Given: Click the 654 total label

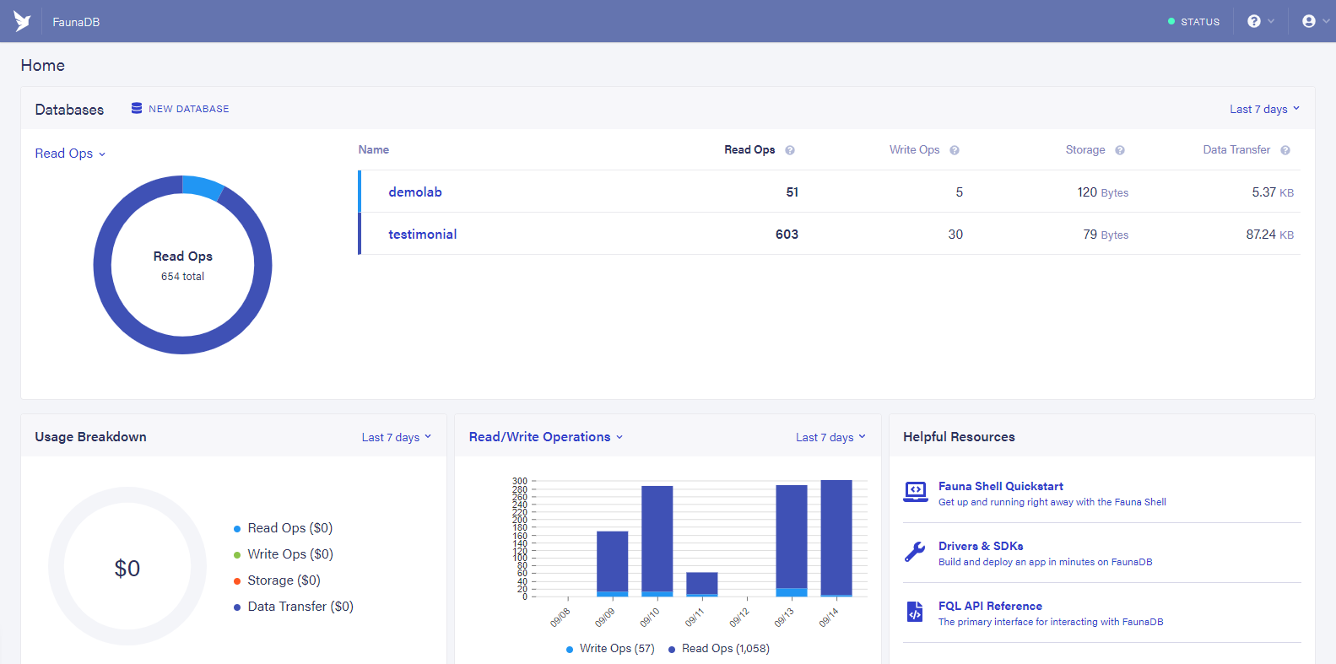Looking at the screenshot, I should pyautogui.click(x=182, y=277).
